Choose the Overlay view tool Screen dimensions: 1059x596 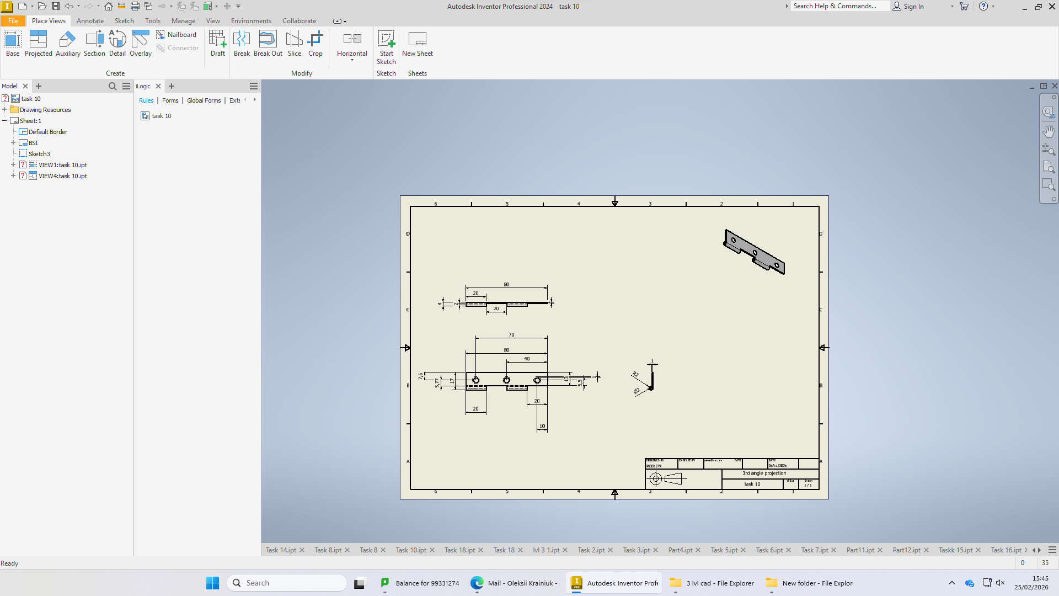point(141,43)
